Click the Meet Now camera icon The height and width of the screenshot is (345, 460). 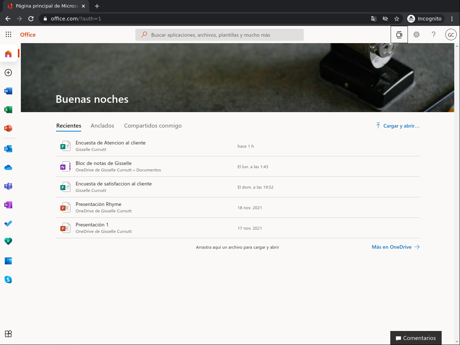tap(399, 34)
